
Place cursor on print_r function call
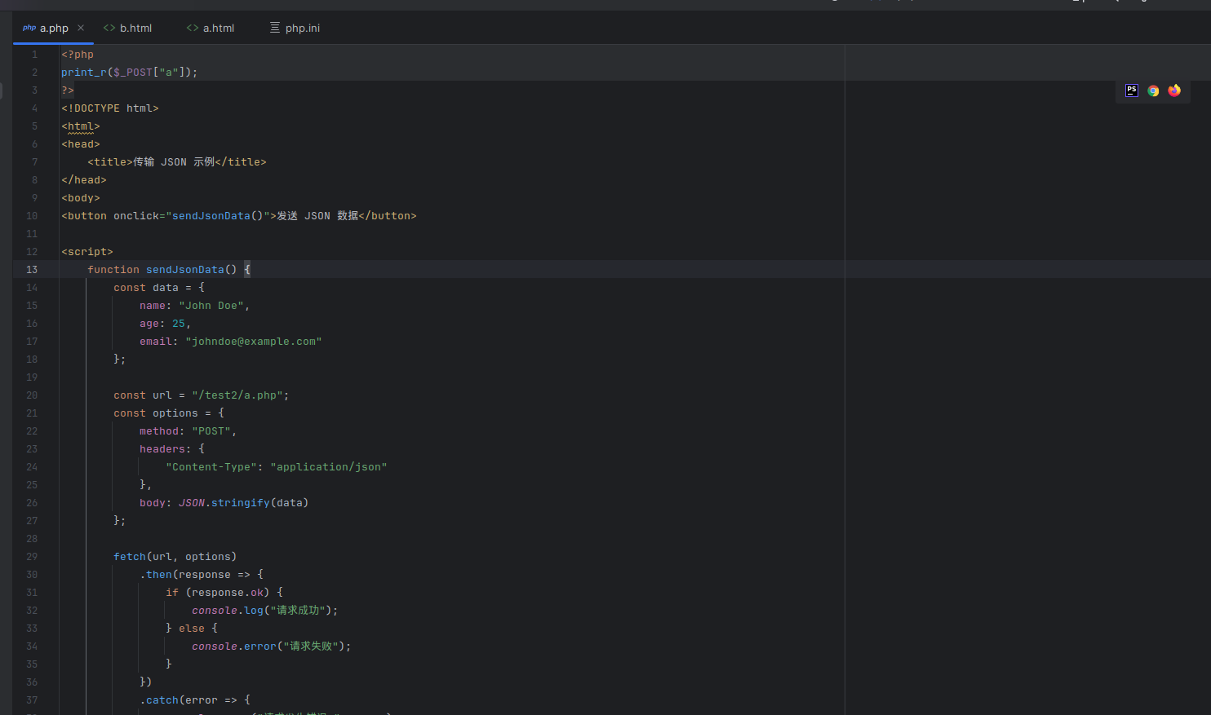coord(83,73)
